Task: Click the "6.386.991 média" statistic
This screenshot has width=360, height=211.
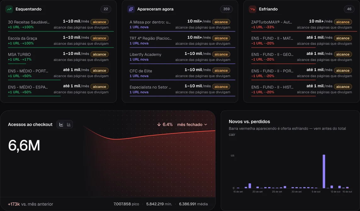Action: [193, 204]
